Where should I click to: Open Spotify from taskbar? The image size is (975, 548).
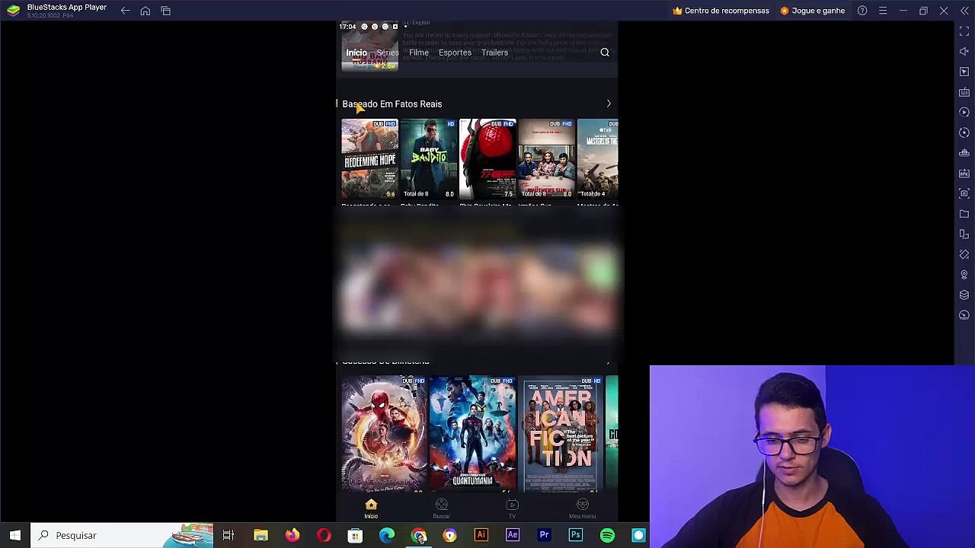(607, 535)
